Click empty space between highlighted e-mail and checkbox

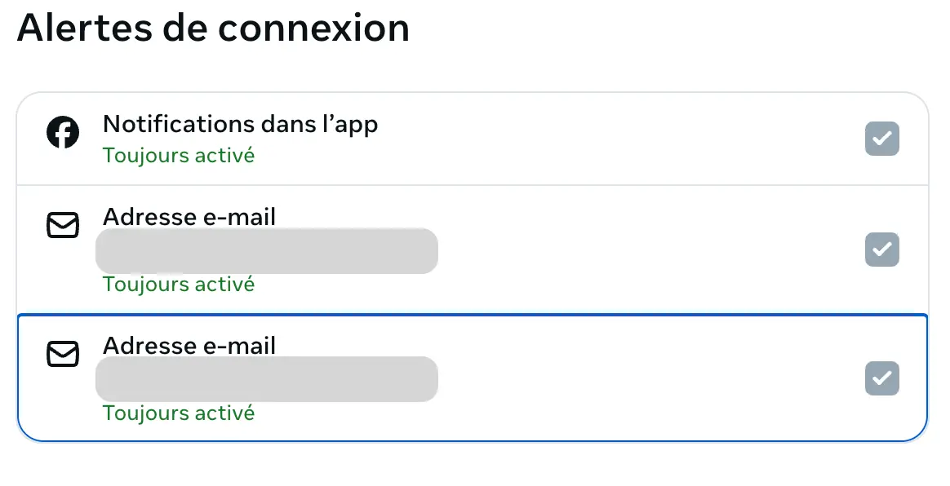coord(653,378)
